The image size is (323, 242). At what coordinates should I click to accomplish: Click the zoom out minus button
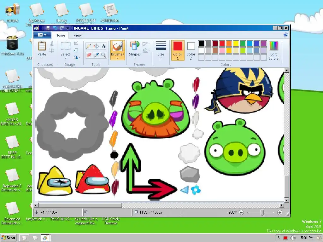[241, 212]
